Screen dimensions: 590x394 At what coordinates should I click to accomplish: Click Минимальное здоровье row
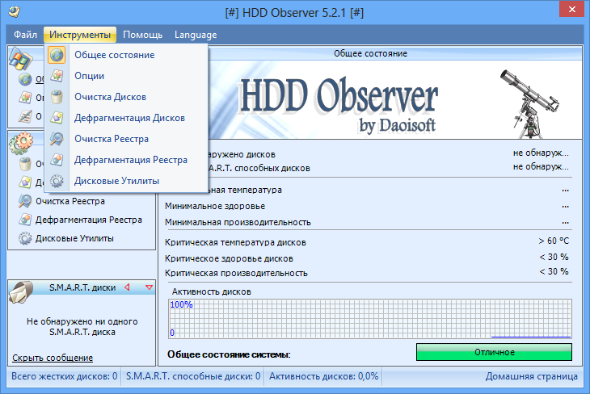point(367,206)
